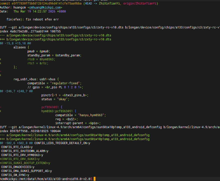Viewport: 220px width, 181px height.
Task: Click the 'compatible = "regulator-fixed"' line
Action: [54, 83]
